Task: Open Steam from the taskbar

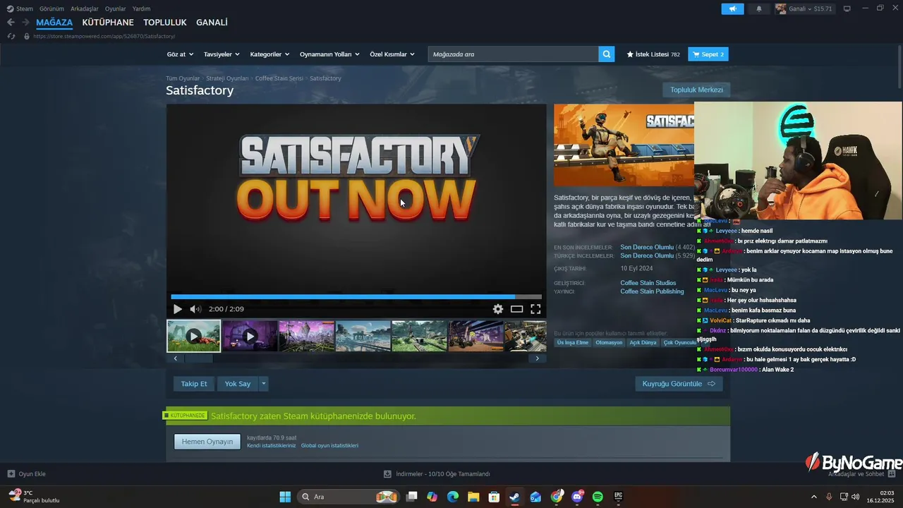Action: 515,497
